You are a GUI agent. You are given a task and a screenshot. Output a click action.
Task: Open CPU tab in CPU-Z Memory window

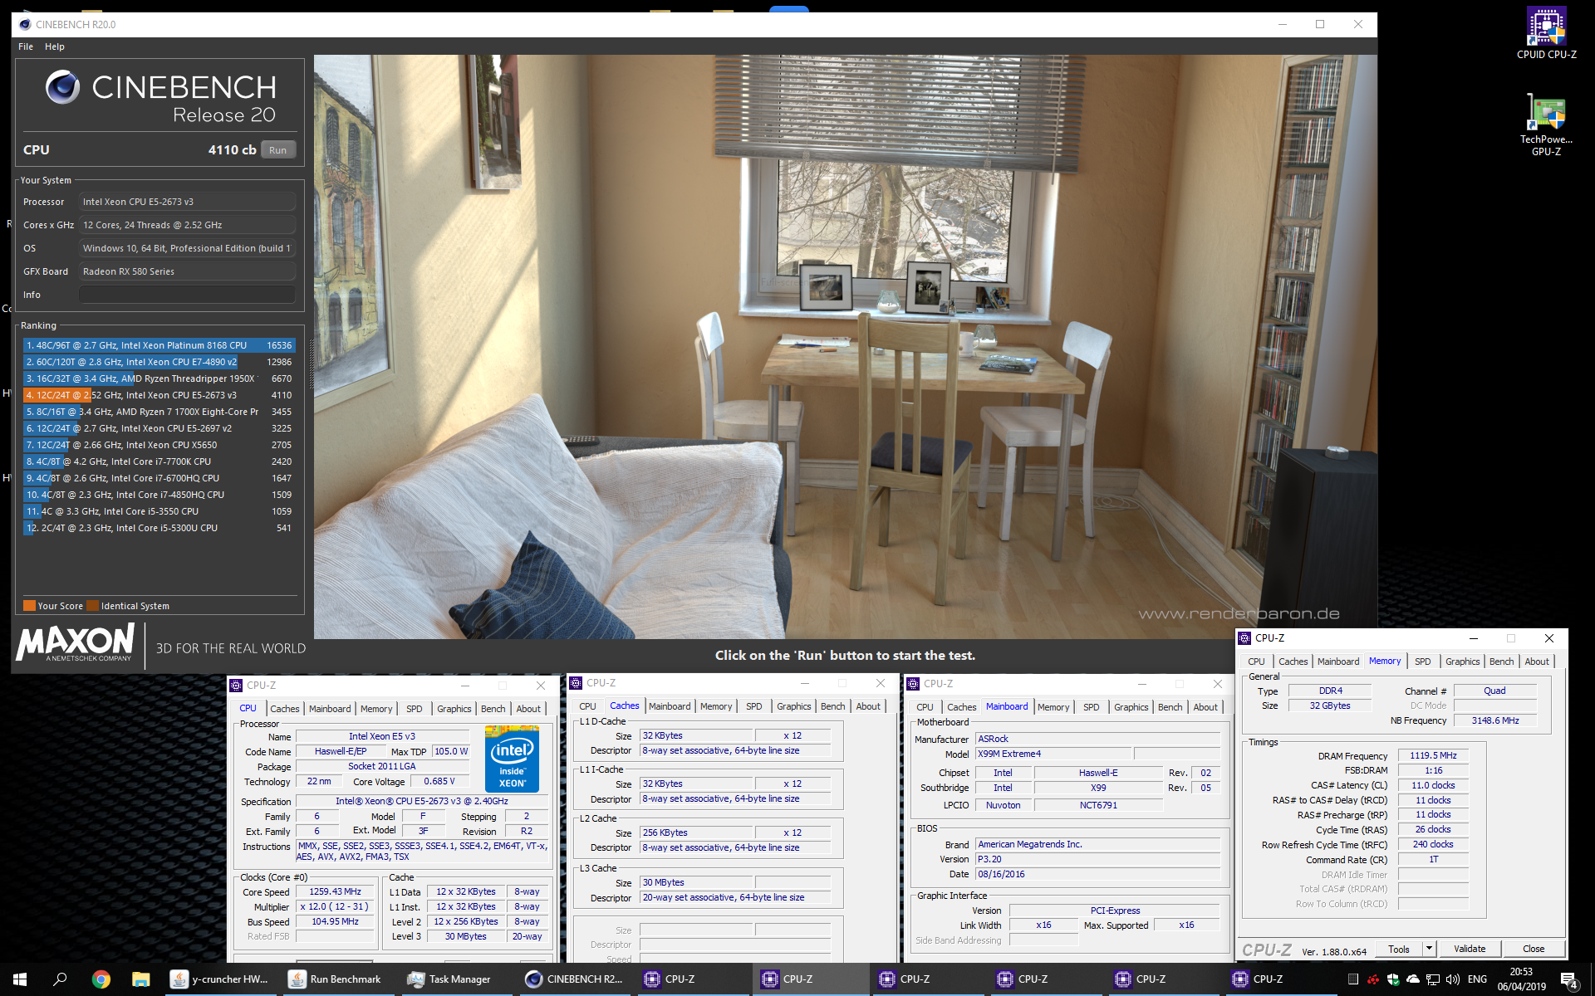[1256, 662]
